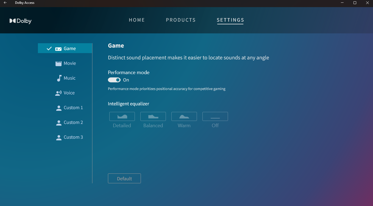Choose the Warm equalizer curve

pos(184,116)
